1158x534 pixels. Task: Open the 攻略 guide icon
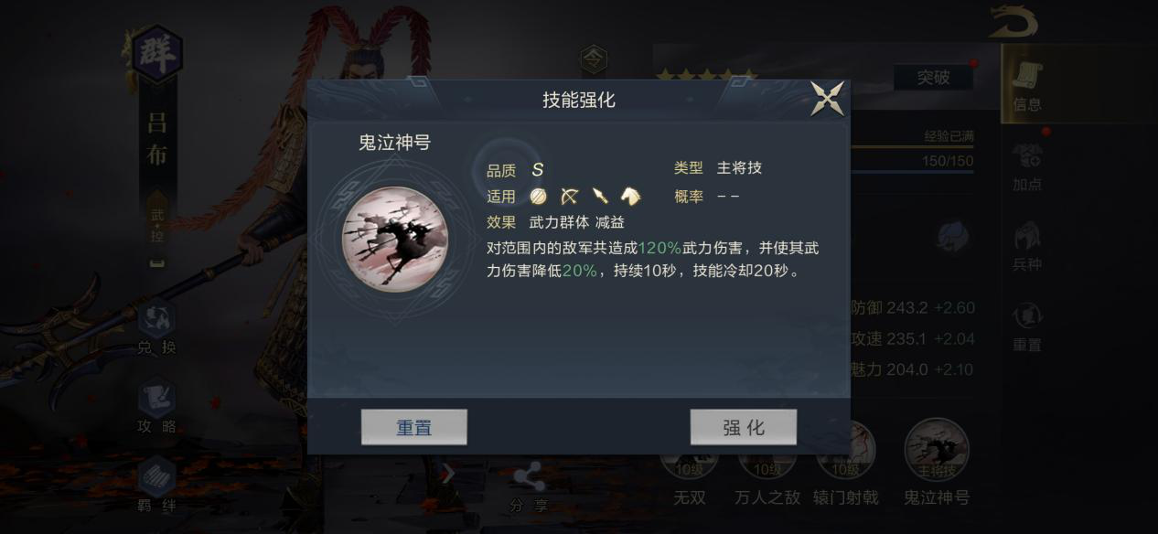click(156, 407)
